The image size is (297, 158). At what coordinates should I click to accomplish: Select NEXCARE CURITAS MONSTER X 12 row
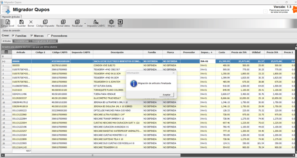[148, 135]
